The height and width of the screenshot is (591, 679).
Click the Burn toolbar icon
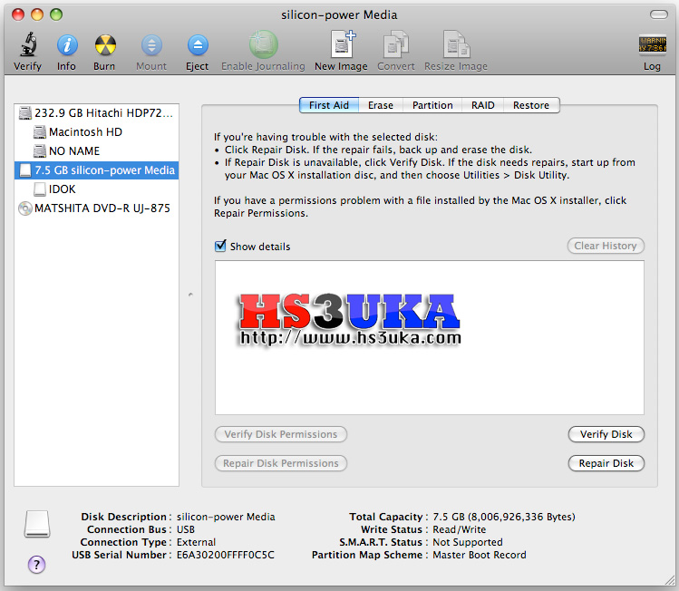[x=105, y=45]
